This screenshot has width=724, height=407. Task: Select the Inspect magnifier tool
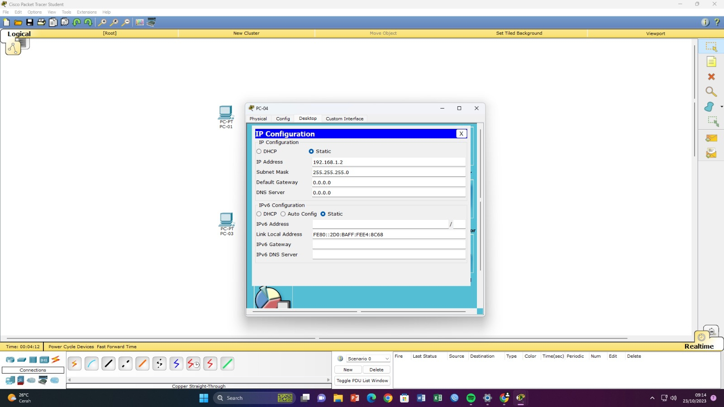(711, 92)
